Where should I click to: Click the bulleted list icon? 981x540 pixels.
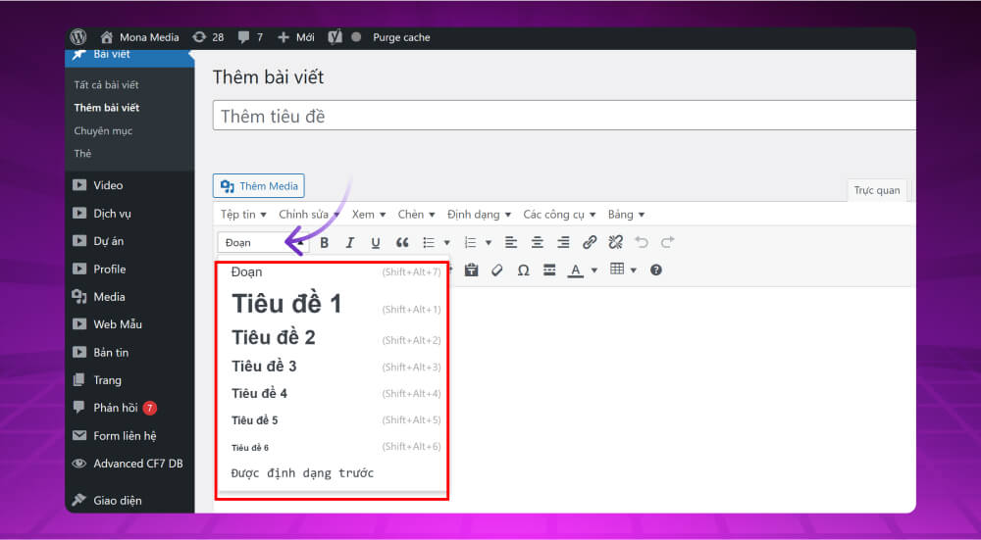tap(429, 242)
